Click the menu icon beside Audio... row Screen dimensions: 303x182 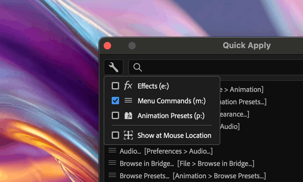(x=112, y=151)
